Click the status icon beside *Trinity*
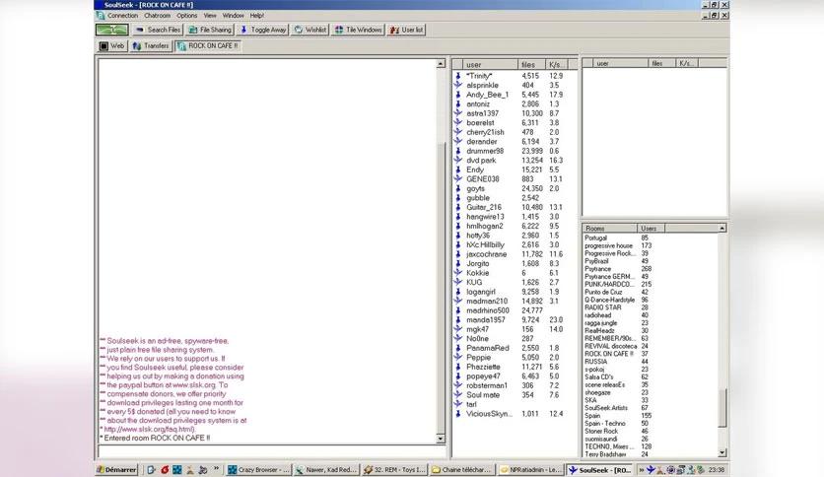Image resolution: width=824 pixels, height=477 pixels. pyautogui.click(x=457, y=76)
